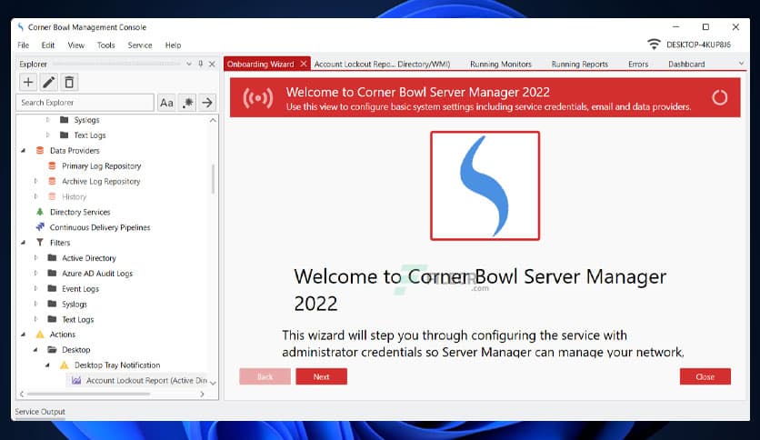Image resolution: width=760 pixels, height=440 pixels.
Task: Open the Service Output panel
Action: coord(40,412)
